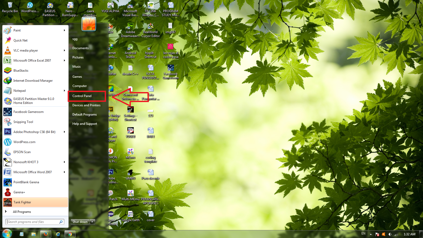Expand the Notepad jump list arrow
The width and height of the screenshot is (423, 238).
pos(65,91)
